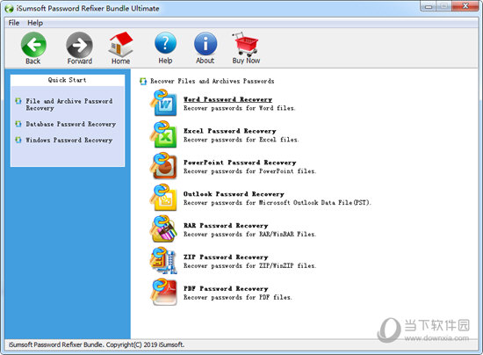Click 'Recover passwords for PDF files.' text
This screenshot has width=483, height=355.
[238, 297]
